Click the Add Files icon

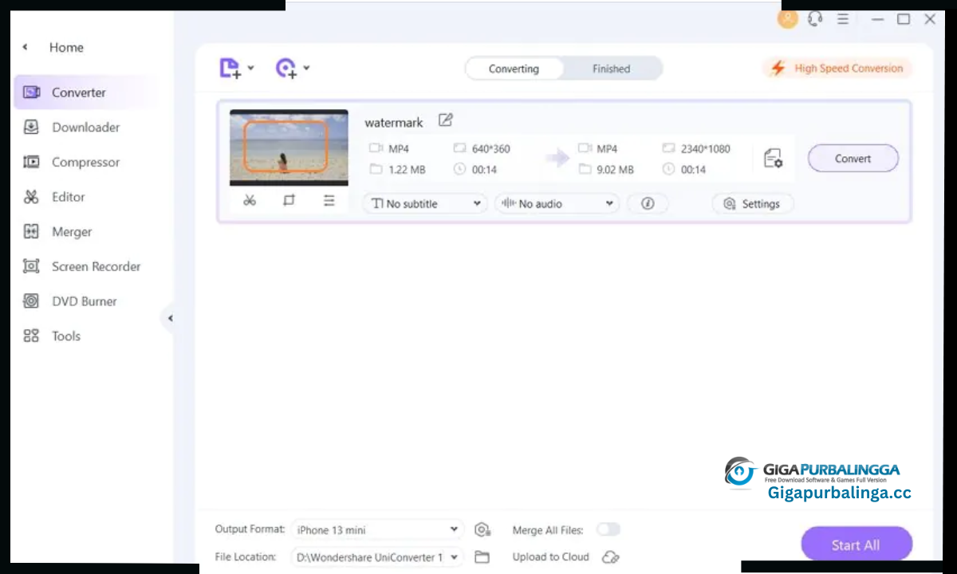[230, 69]
